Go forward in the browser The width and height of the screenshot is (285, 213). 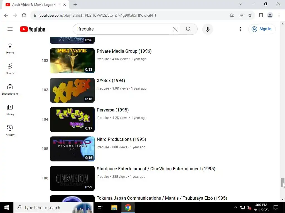15,15
